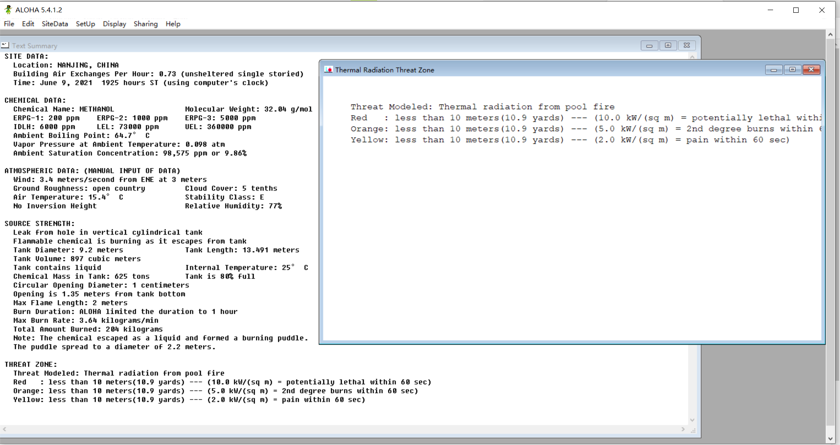Click the wind speed line '3.4 meters/second from ENE'

coord(110,180)
